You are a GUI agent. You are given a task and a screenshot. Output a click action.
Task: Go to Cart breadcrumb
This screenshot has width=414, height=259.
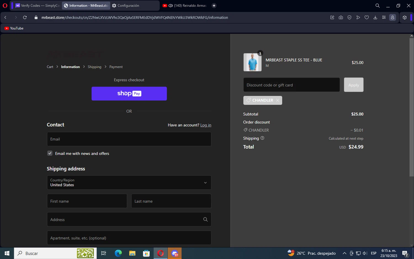click(x=50, y=67)
